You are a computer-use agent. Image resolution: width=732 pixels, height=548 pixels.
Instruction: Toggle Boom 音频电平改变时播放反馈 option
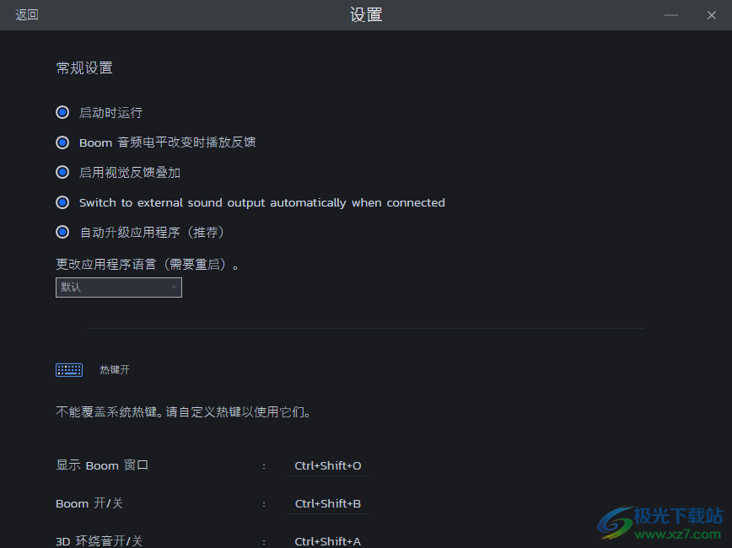[62, 142]
